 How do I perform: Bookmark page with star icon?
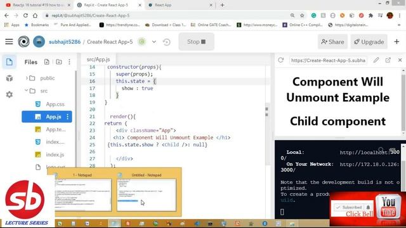pyautogui.click(x=302, y=15)
